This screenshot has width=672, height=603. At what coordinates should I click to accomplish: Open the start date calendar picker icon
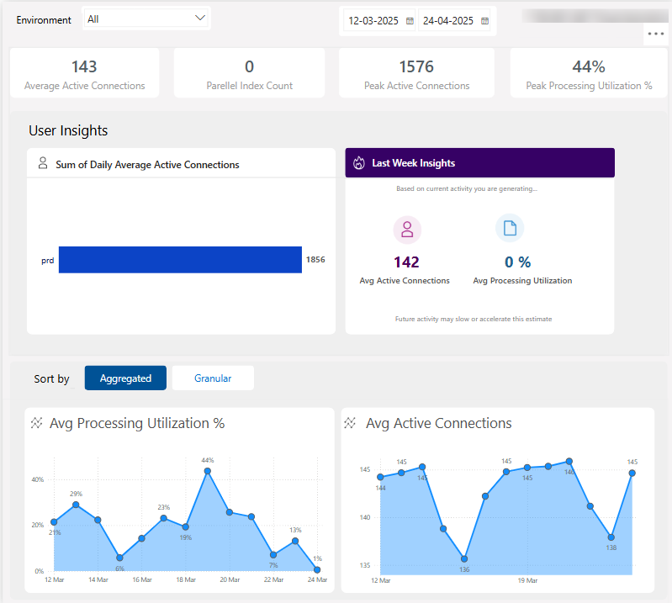[x=410, y=21]
